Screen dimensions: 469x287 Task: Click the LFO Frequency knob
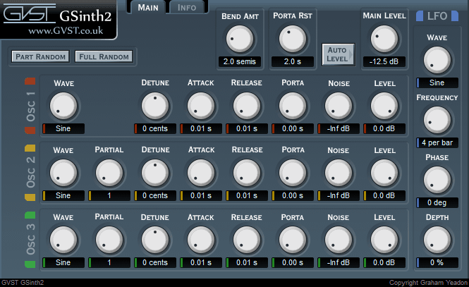click(437, 120)
